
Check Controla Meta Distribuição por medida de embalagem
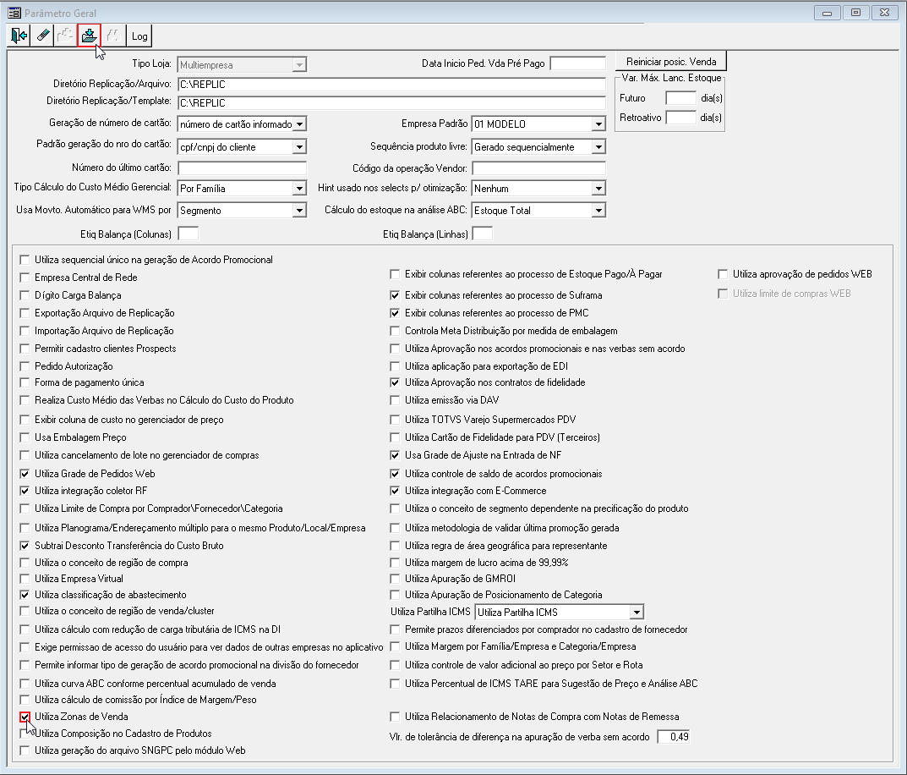click(395, 331)
